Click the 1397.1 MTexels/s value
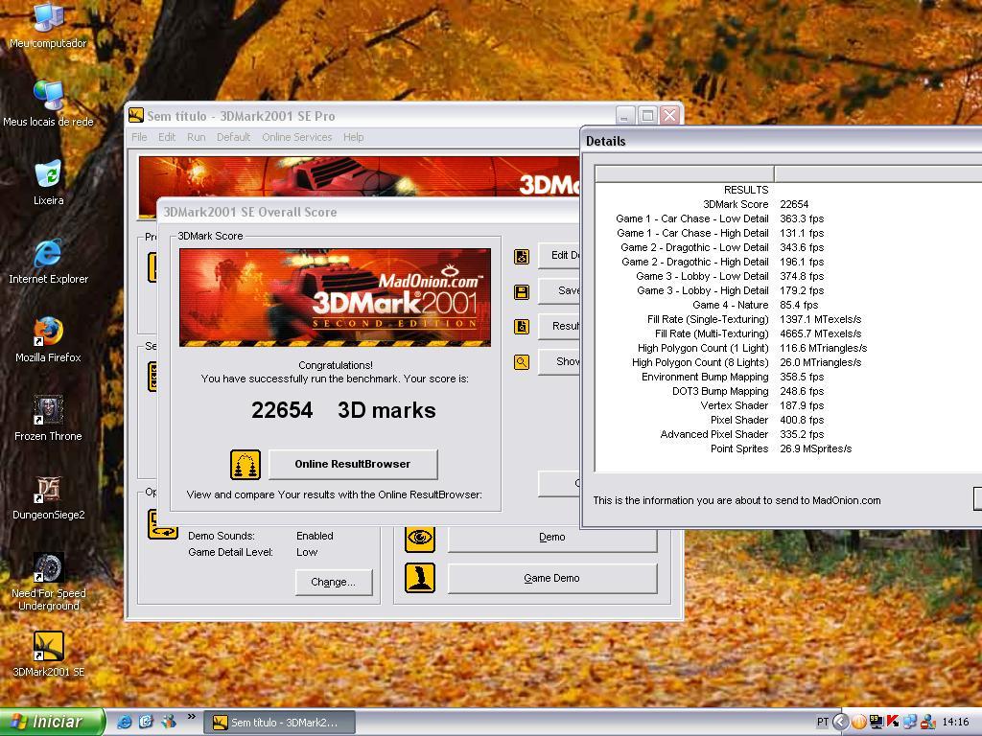 click(x=821, y=319)
